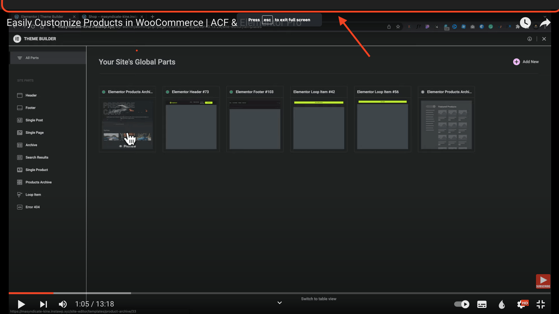The image size is (559, 314).
Task: Select Single Product in the sidebar
Action: point(37,170)
